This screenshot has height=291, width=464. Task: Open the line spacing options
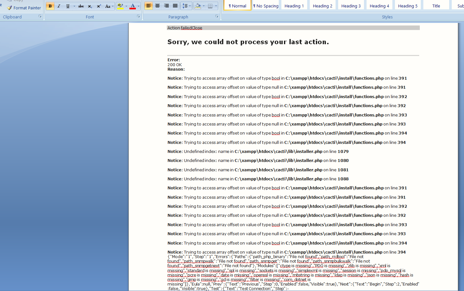point(186,6)
